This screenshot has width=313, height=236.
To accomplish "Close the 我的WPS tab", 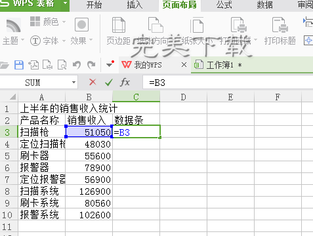I will [184, 65].
